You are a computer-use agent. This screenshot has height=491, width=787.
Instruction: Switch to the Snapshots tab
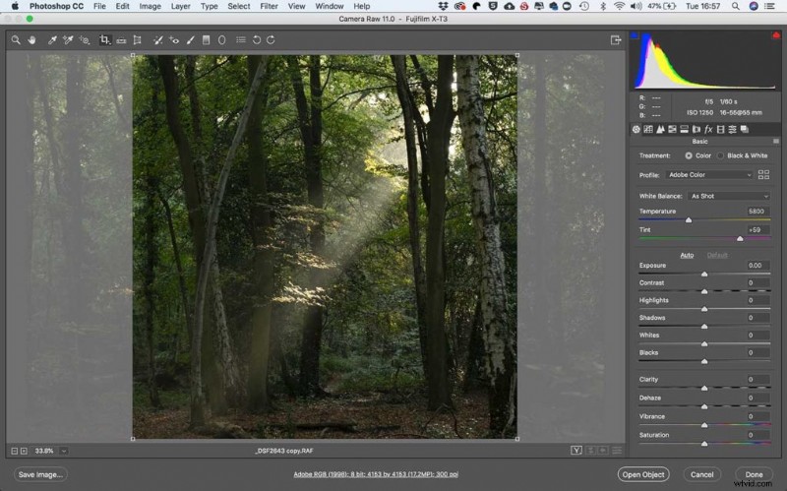745,130
